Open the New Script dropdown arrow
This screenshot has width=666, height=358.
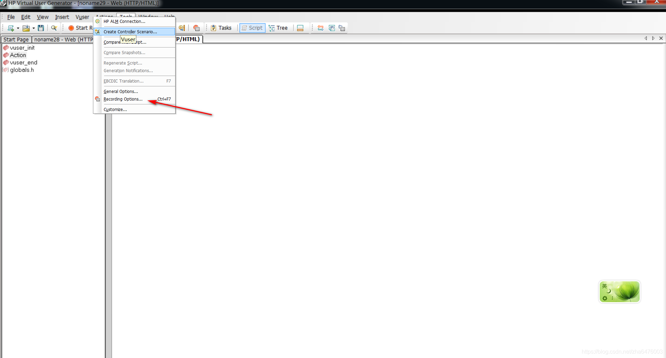tap(18, 28)
